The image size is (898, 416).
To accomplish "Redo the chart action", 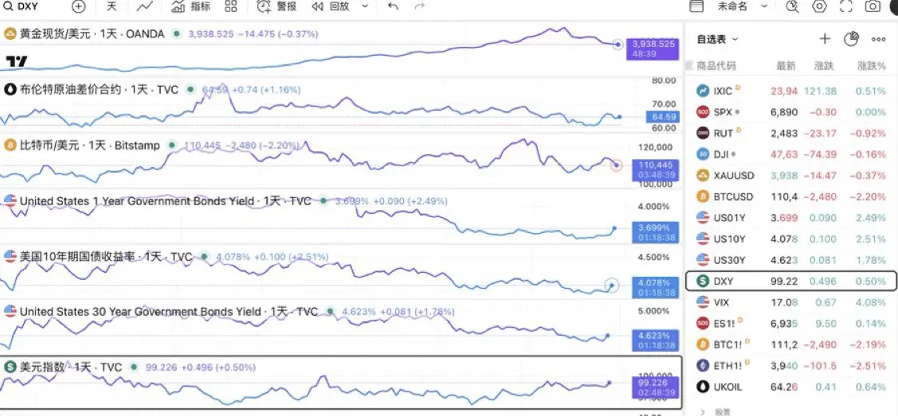I will pyautogui.click(x=419, y=7).
